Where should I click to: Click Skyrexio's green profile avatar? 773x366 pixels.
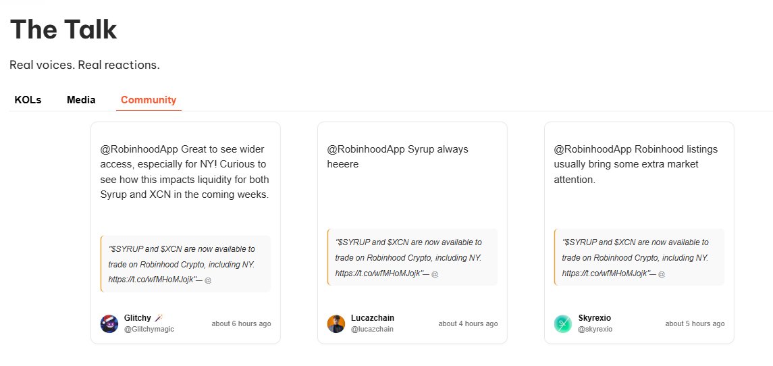563,323
